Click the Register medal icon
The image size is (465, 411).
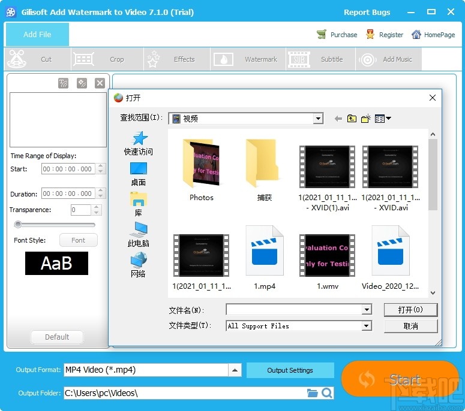(x=370, y=34)
